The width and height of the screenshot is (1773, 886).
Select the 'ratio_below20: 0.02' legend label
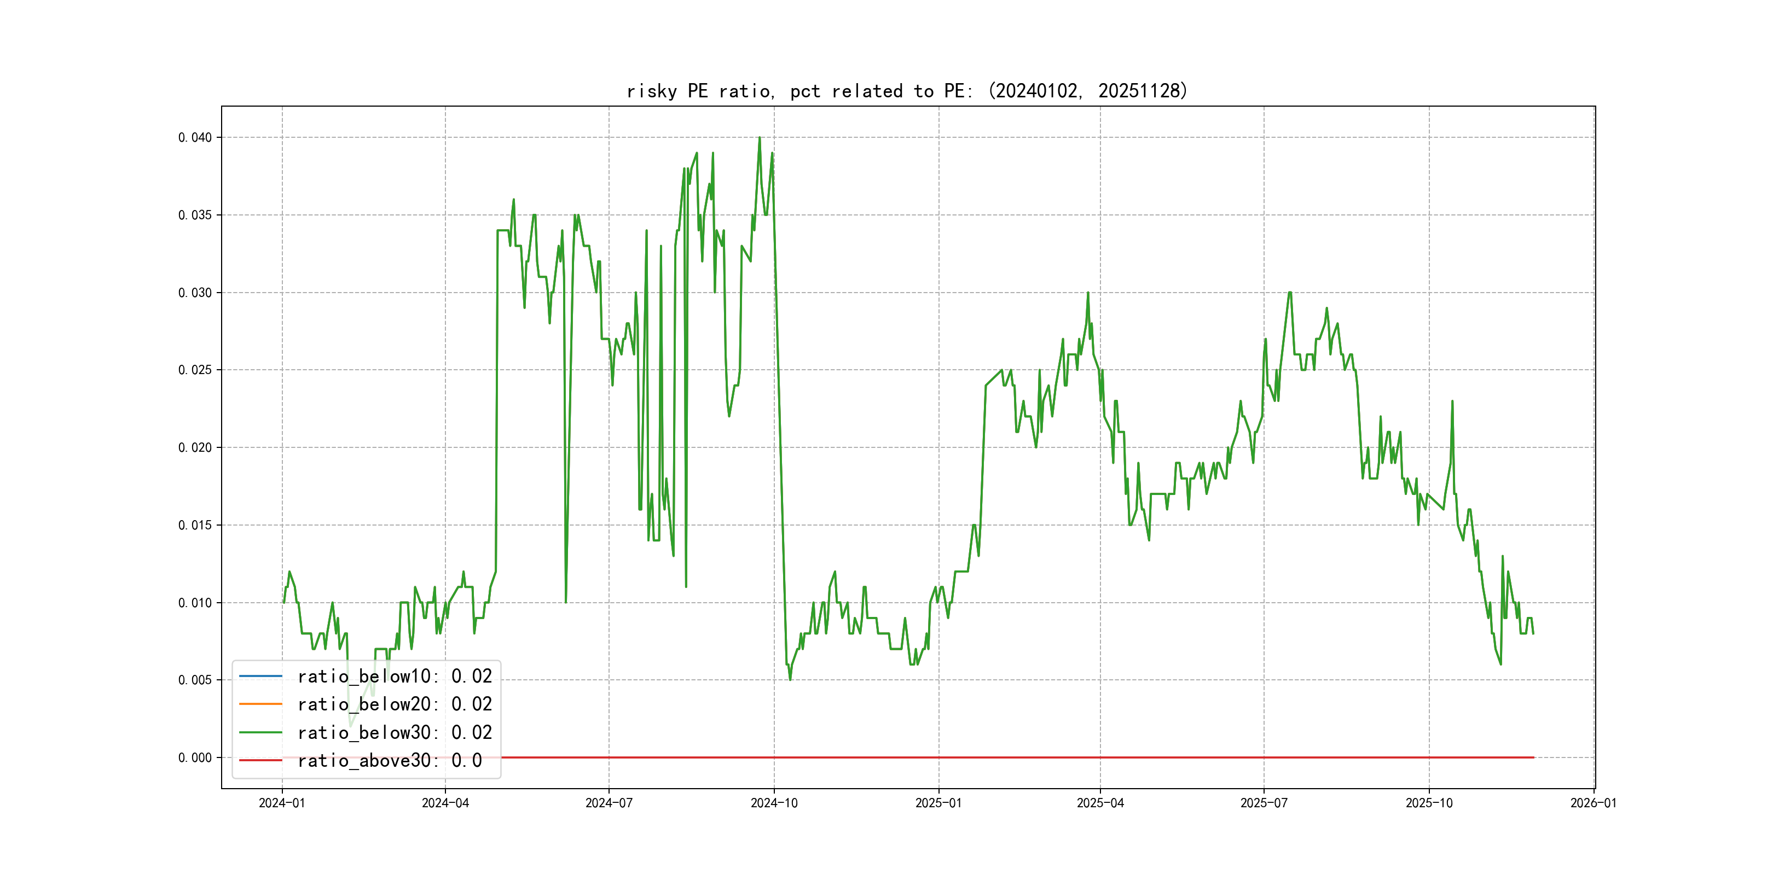[x=395, y=704]
